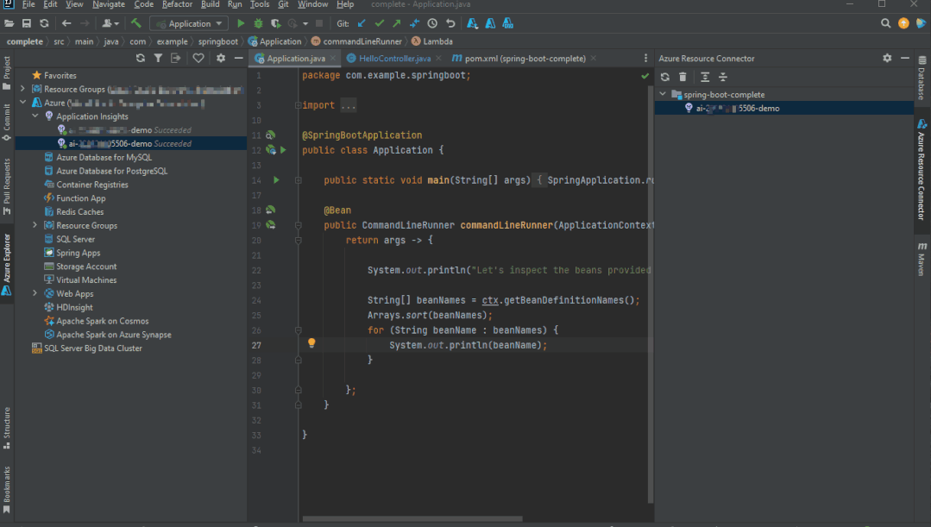Open the Git menu
The image size is (931, 527).
pyautogui.click(x=283, y=4)
